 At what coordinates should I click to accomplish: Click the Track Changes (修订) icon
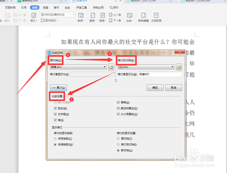(34, 16)
